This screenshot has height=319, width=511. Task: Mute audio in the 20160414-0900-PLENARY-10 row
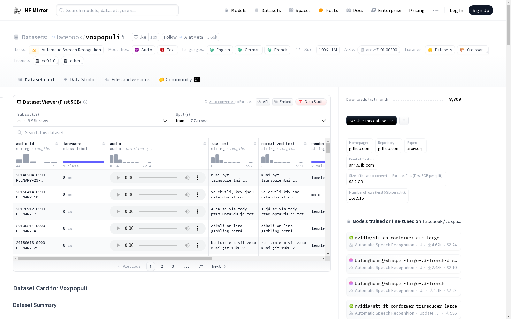coord(187,195)
